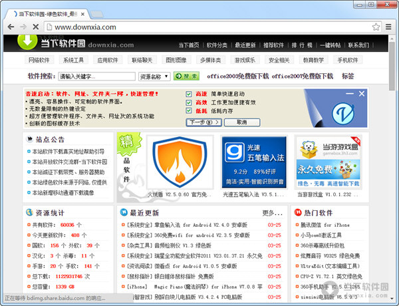Open the 光速五笔输入法 thumbnail
Screen dimensions: 399x306
click(254, 162)
